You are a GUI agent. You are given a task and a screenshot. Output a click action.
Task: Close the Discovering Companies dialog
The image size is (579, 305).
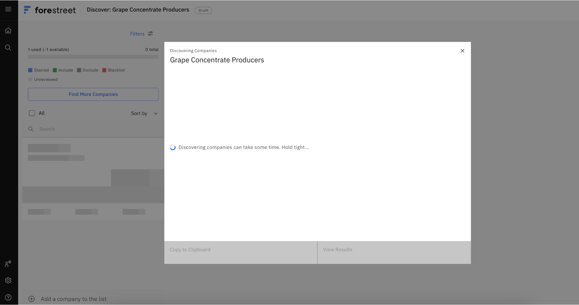click(x=462, y=51)
